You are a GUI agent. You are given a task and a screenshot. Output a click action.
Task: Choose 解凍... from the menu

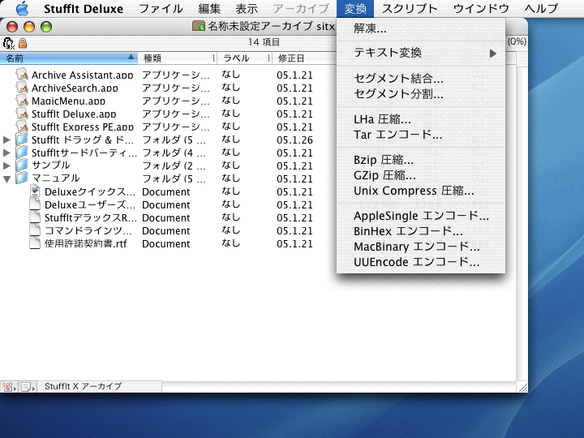tap(421, 28)
